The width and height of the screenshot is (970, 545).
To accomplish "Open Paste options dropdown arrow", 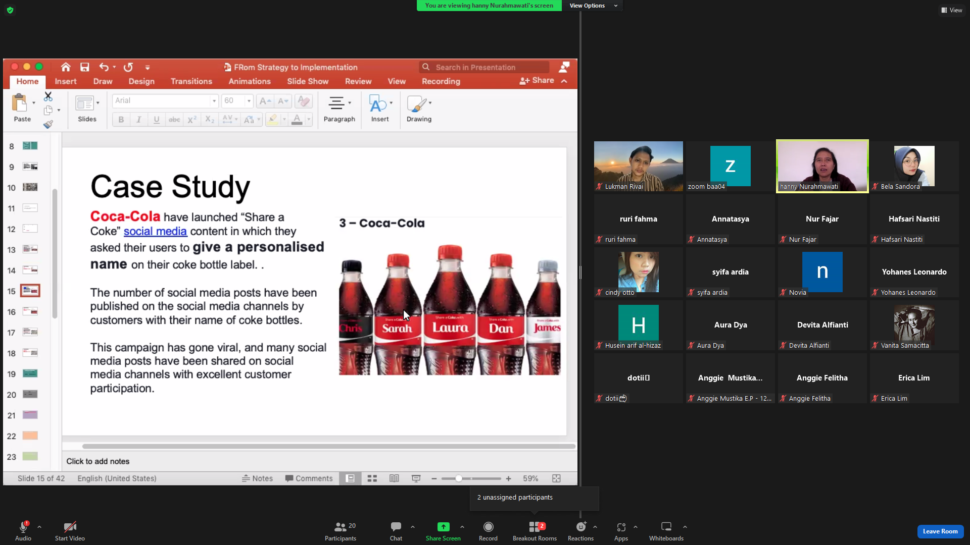I will pyautogui.click(x=34, y=103).
